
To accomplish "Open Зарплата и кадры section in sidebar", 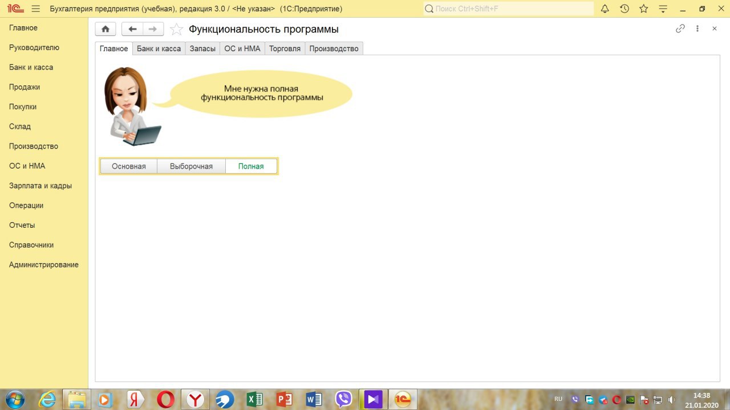I will (x=40, y=186).
